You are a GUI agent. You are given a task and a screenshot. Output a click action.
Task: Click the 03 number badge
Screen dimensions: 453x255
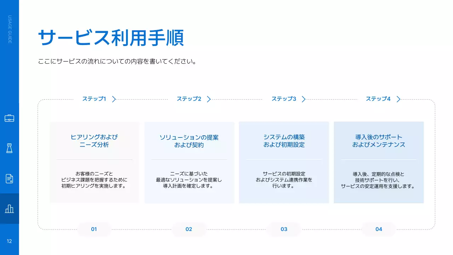(284, 229)
